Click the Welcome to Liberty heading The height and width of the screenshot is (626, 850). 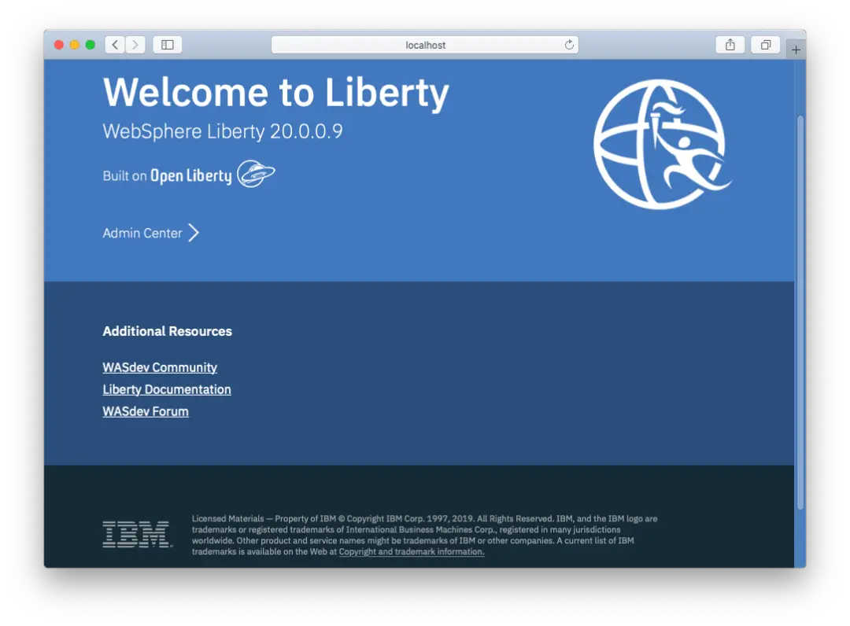point(276,93)
